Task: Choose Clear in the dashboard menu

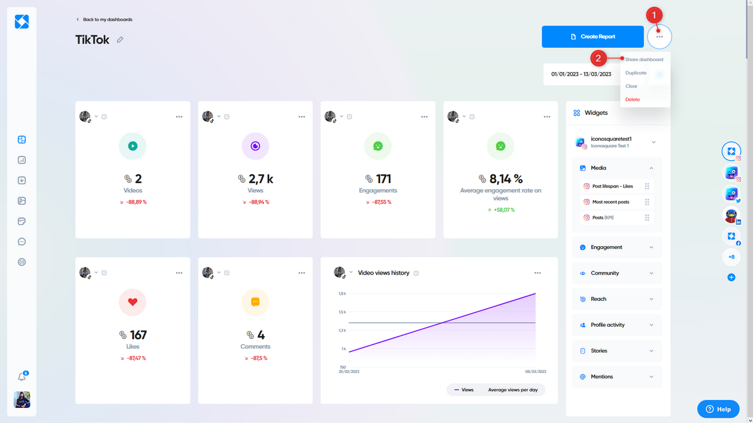Action: [631, 86]
